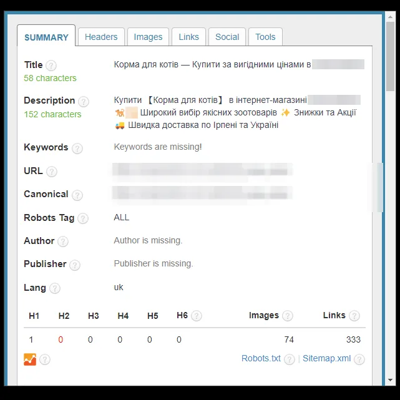Click the red H2 count '0'

pyautogui.click(x=61, y=340)
